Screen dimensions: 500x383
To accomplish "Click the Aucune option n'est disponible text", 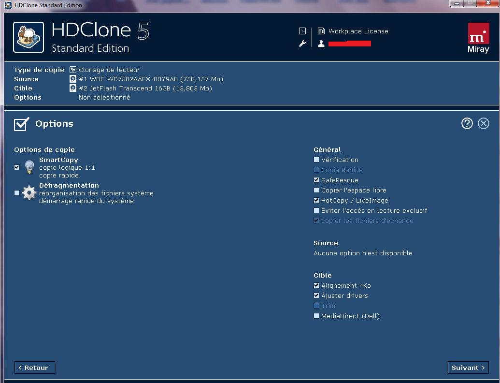I will pyautogui.click(x=363, y=253).
